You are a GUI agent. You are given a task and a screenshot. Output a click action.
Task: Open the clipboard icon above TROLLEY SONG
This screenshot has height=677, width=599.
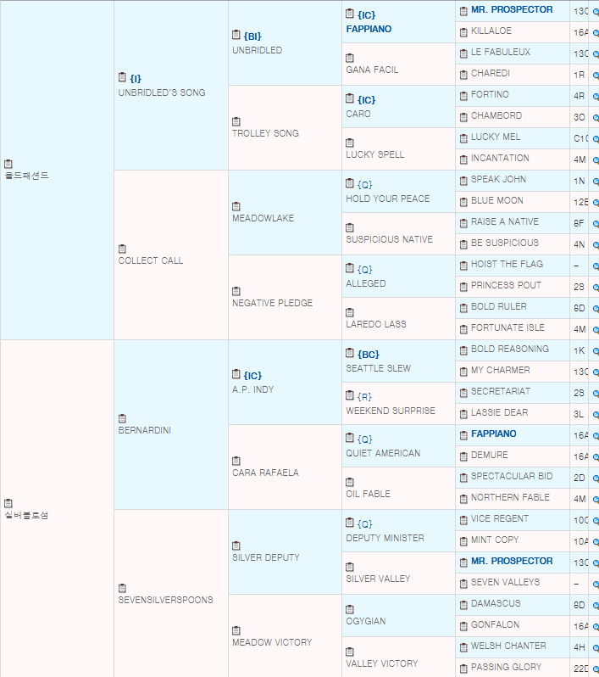click(x=236, y=121)
